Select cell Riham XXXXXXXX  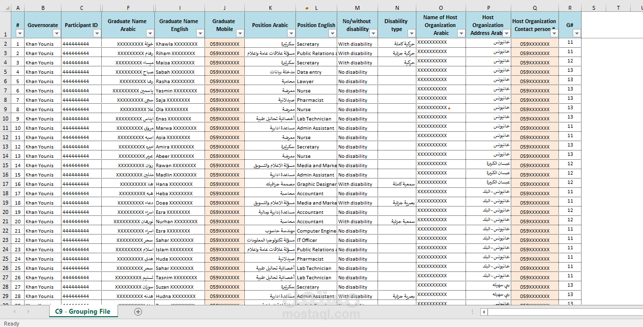tap(180, 53)
